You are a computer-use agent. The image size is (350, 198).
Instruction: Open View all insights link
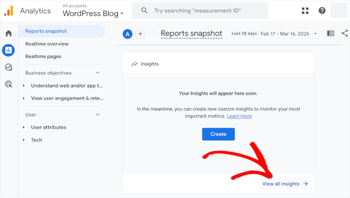pyautogui.click(x=285, y=184)
